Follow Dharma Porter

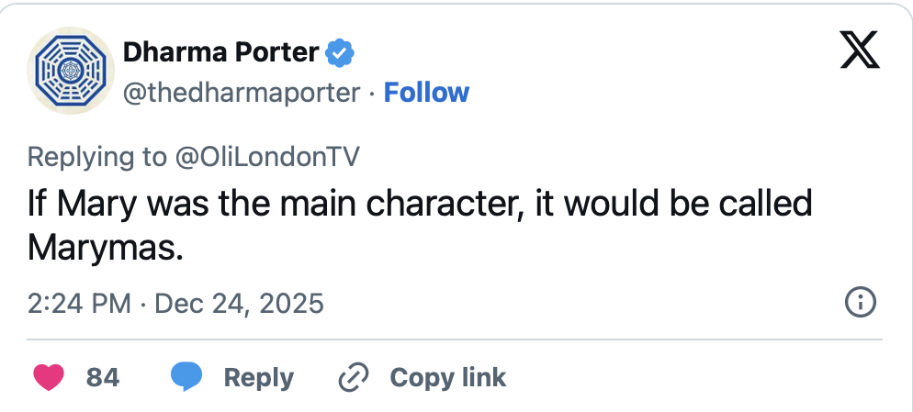pyautogui.click(x=426, y=92)
